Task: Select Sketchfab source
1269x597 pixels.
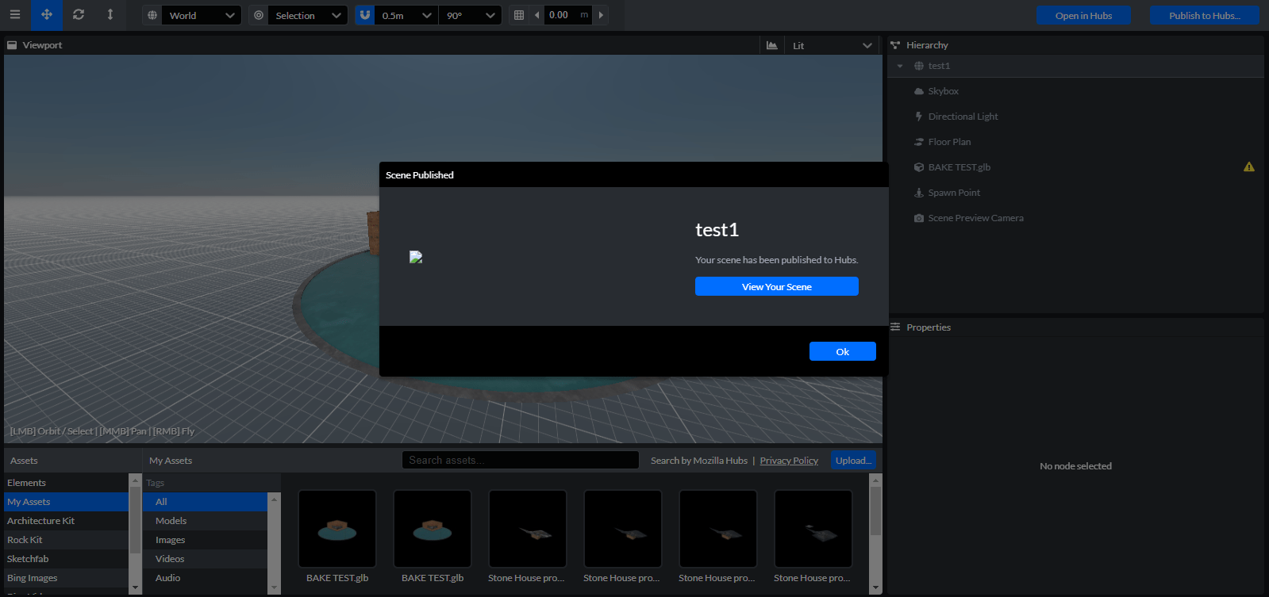Action: (66, 559)
